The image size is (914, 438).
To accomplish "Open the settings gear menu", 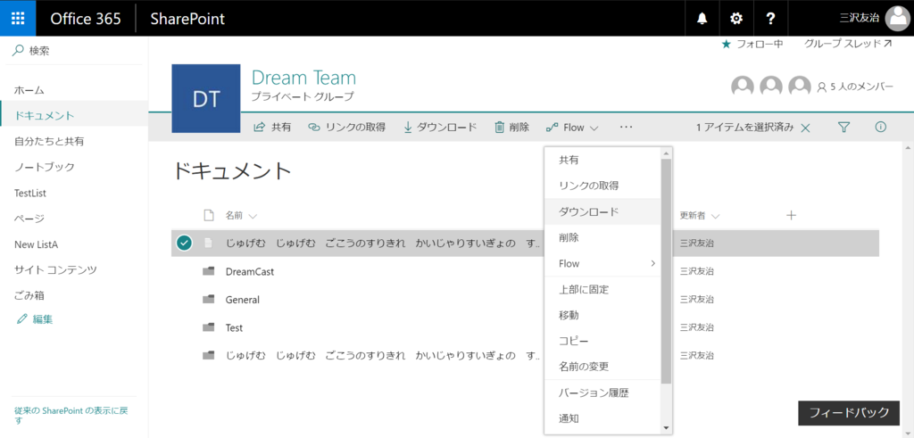I will coord(736,19).
